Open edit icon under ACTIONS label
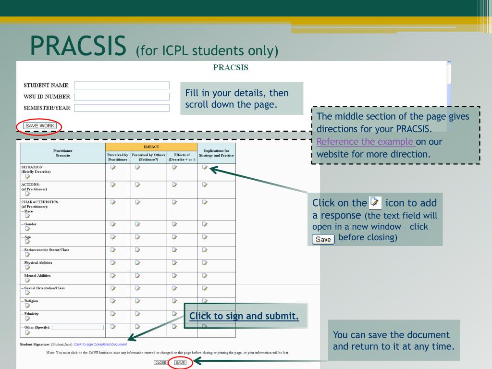The image size is (492, 369). [x=27, y=194]
